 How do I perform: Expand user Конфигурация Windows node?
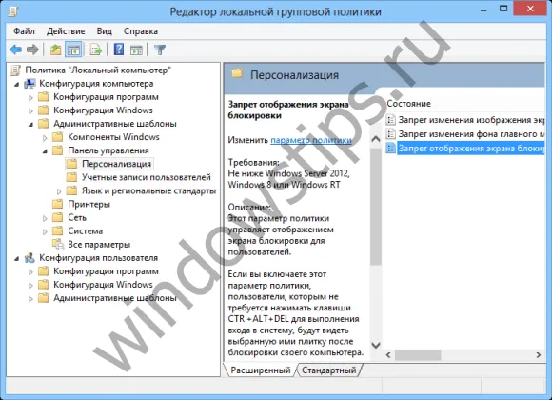coord(30,286)
